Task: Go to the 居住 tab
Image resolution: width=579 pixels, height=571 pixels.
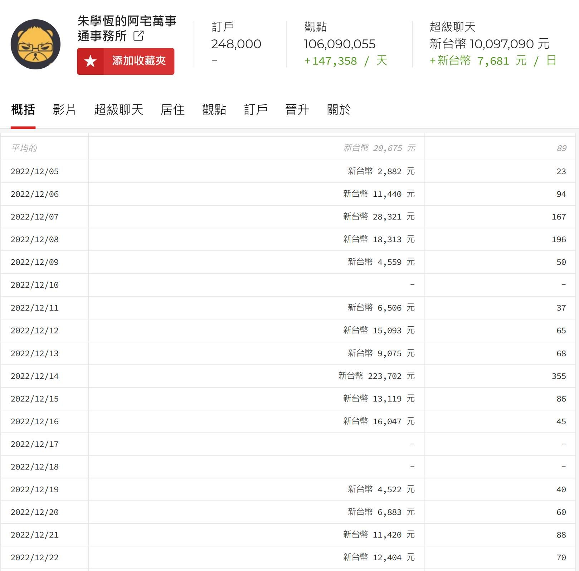Action: pos(172,109)
